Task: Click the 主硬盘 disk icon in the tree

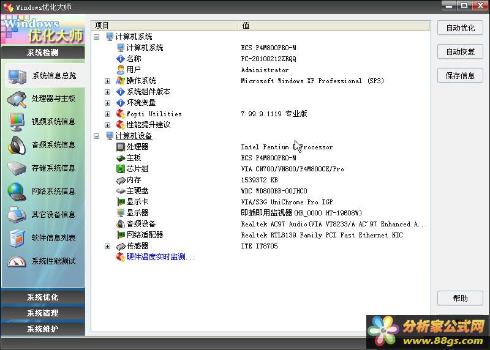Action: pos(120,191)
